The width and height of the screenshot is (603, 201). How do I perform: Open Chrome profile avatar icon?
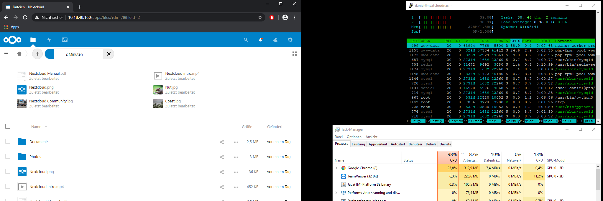point(285,17)
